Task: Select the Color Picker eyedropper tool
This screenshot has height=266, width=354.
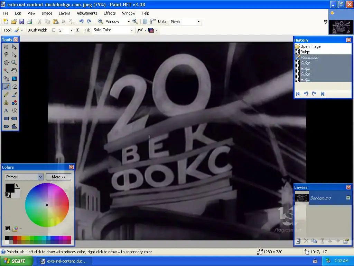Action: [14, 95]
